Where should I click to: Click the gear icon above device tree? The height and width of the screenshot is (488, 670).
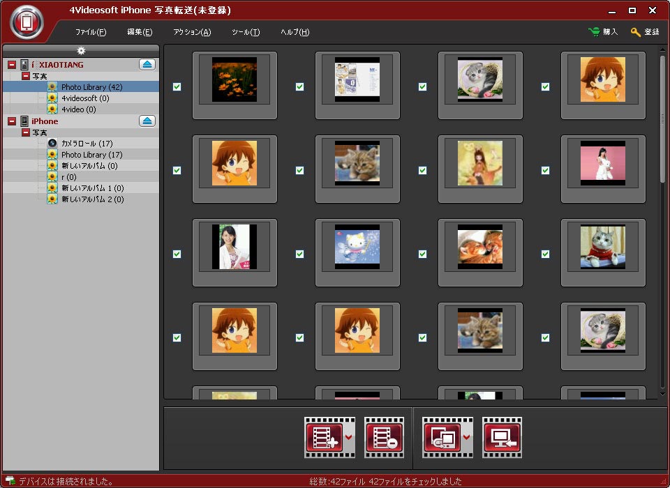[x=81, y=51]
